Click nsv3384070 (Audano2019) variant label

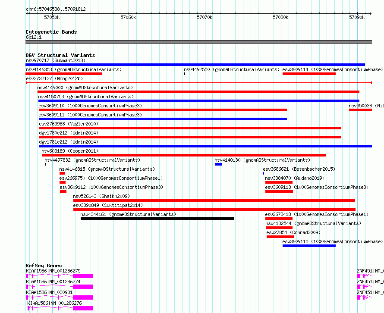tap(295, 178)
